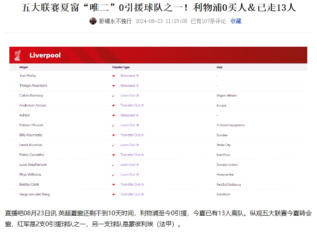317x232 pixels.
Task: Click the club name Morecambe
Action: (x=225, y=175)
